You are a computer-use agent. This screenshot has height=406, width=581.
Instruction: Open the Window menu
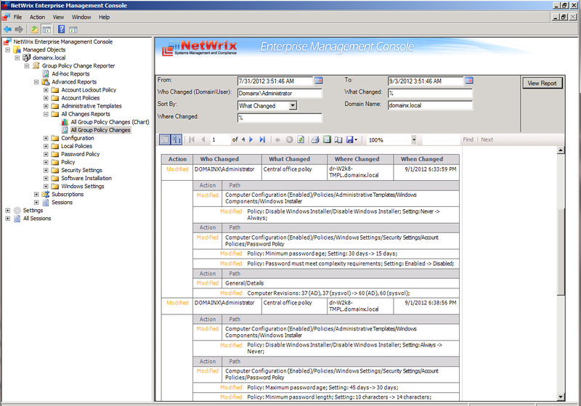[x=81, y=17]
